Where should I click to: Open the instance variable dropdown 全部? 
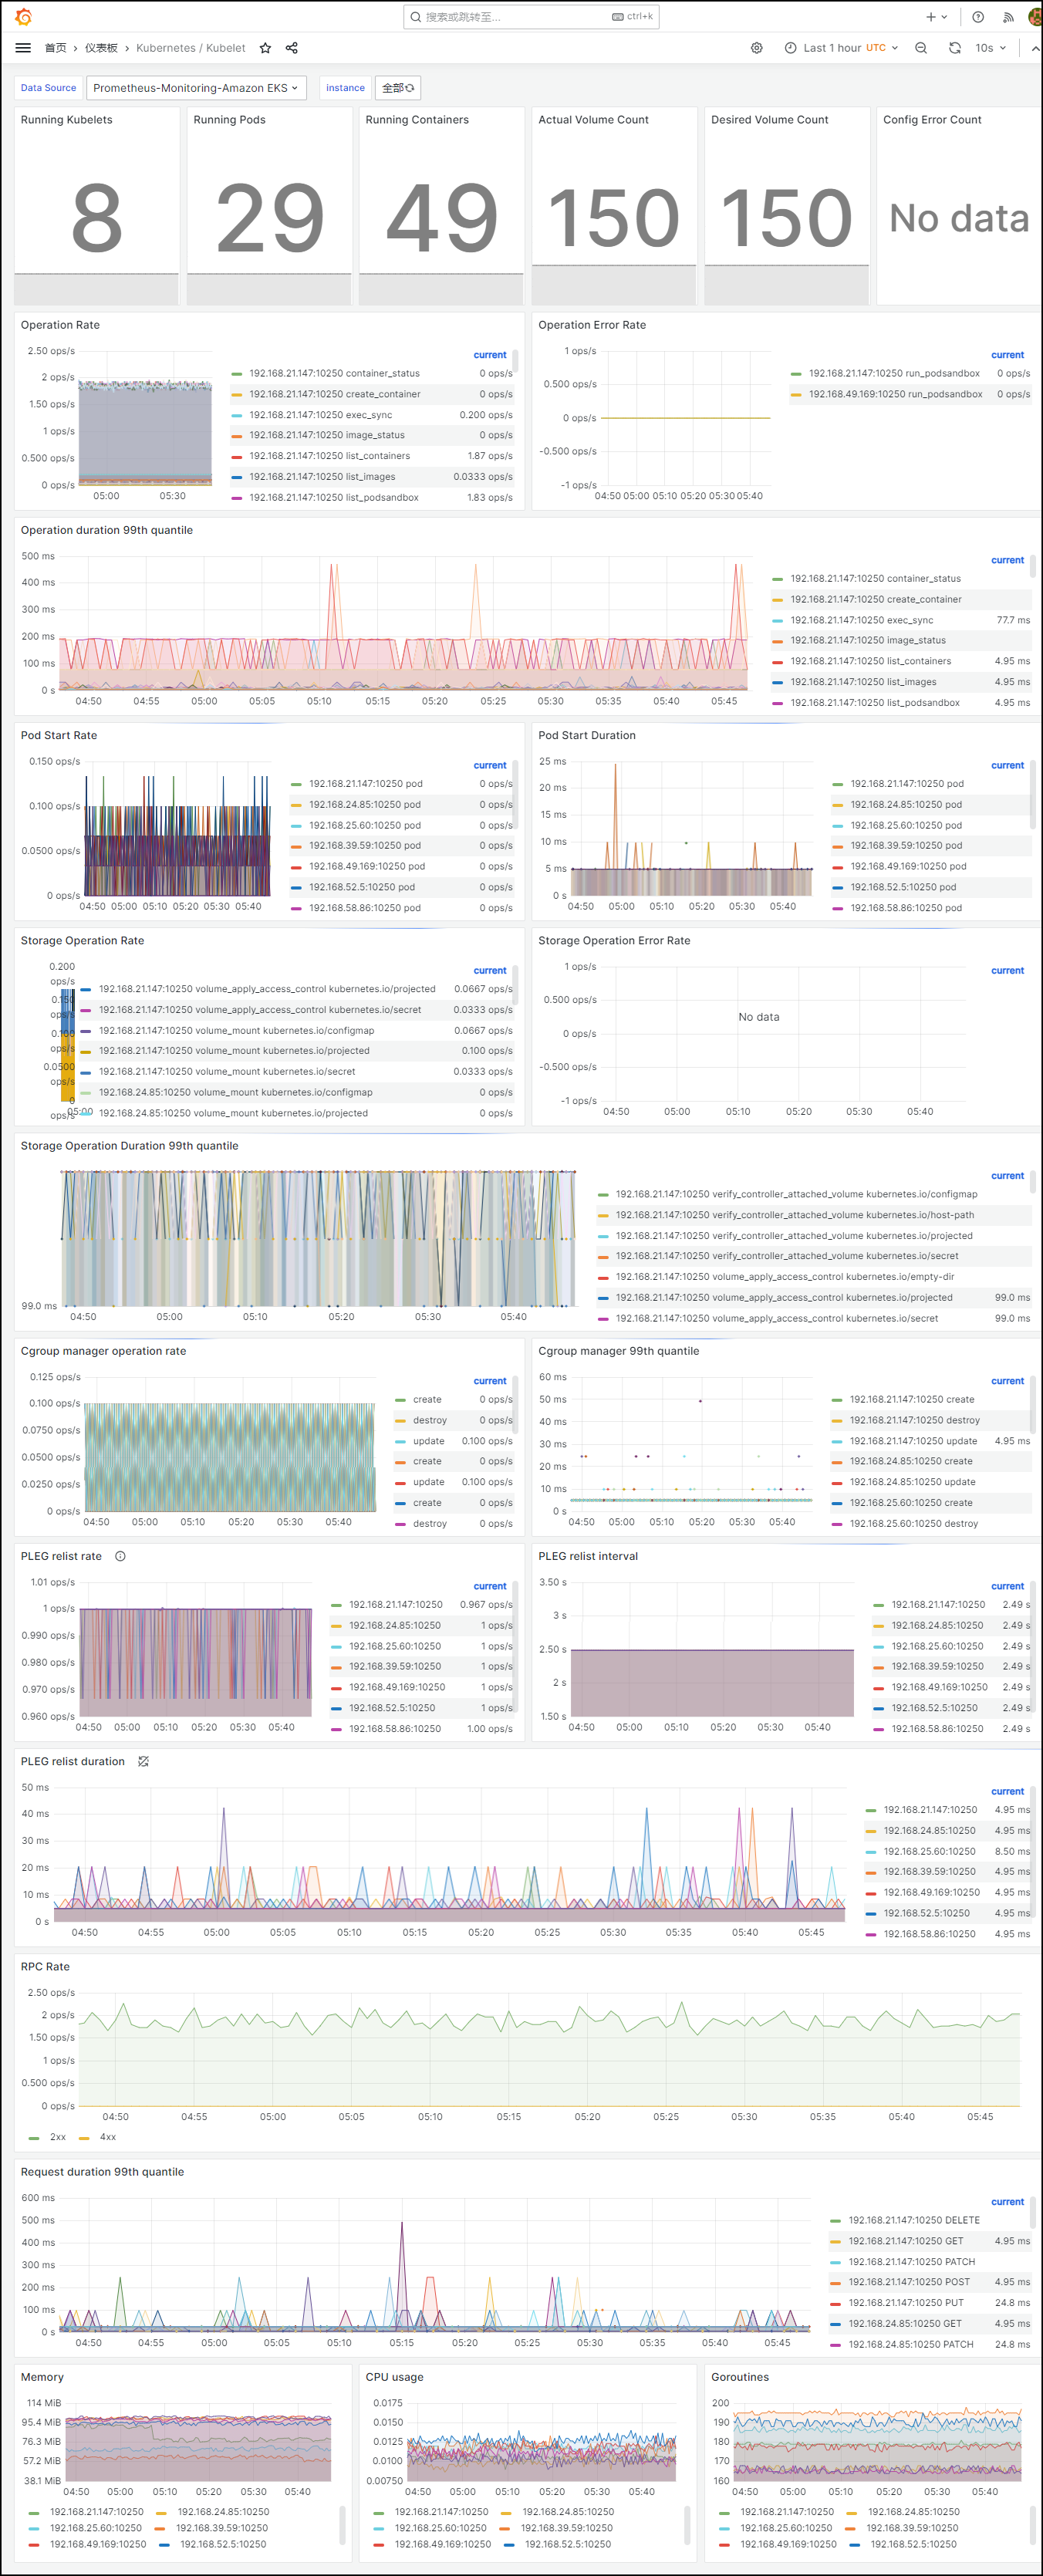[398, 88]
